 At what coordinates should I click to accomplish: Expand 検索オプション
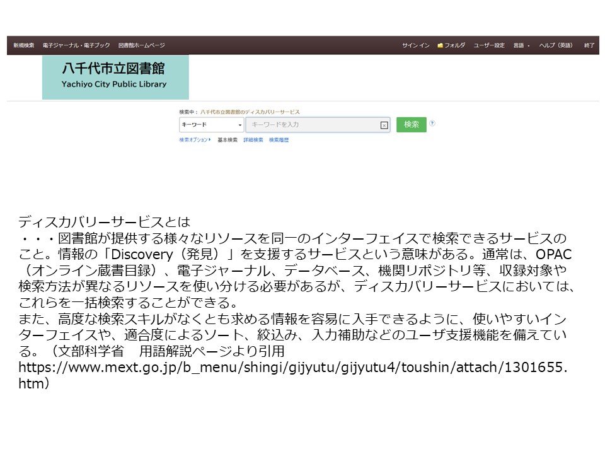point(195,140)
